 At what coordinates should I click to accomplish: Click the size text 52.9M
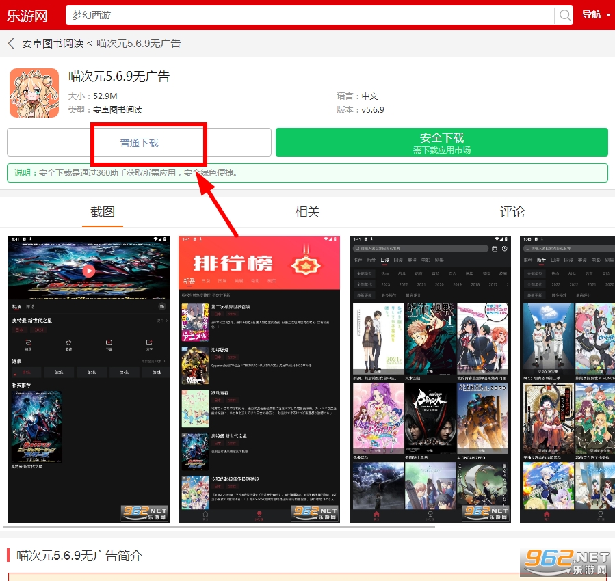[105, 96]
